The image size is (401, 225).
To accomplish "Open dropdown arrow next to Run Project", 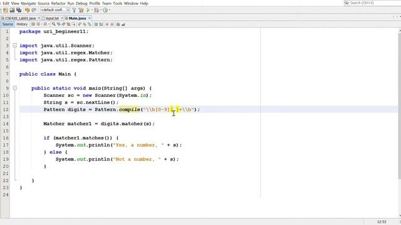I will [x=92, y=10].
